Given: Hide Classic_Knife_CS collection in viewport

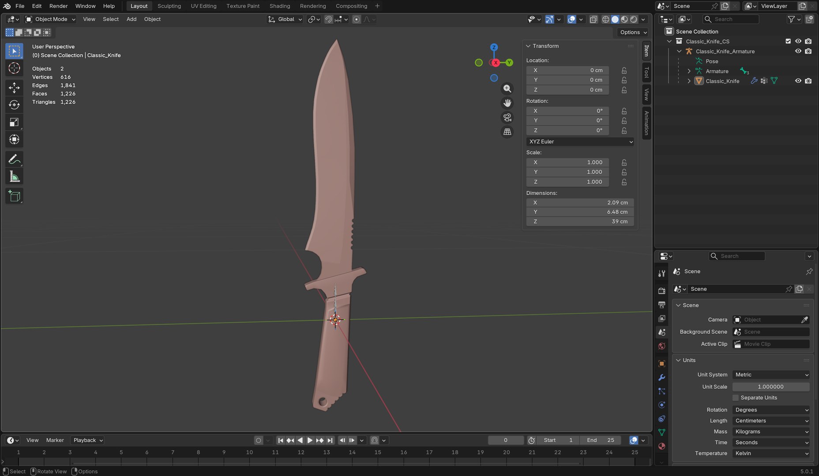Looking at the screenshot, I should tap(798, 41).
